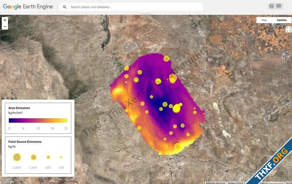Click the magnifier search icon
The width and height of the screenshot is (292, 184).
tap(65, 7)
